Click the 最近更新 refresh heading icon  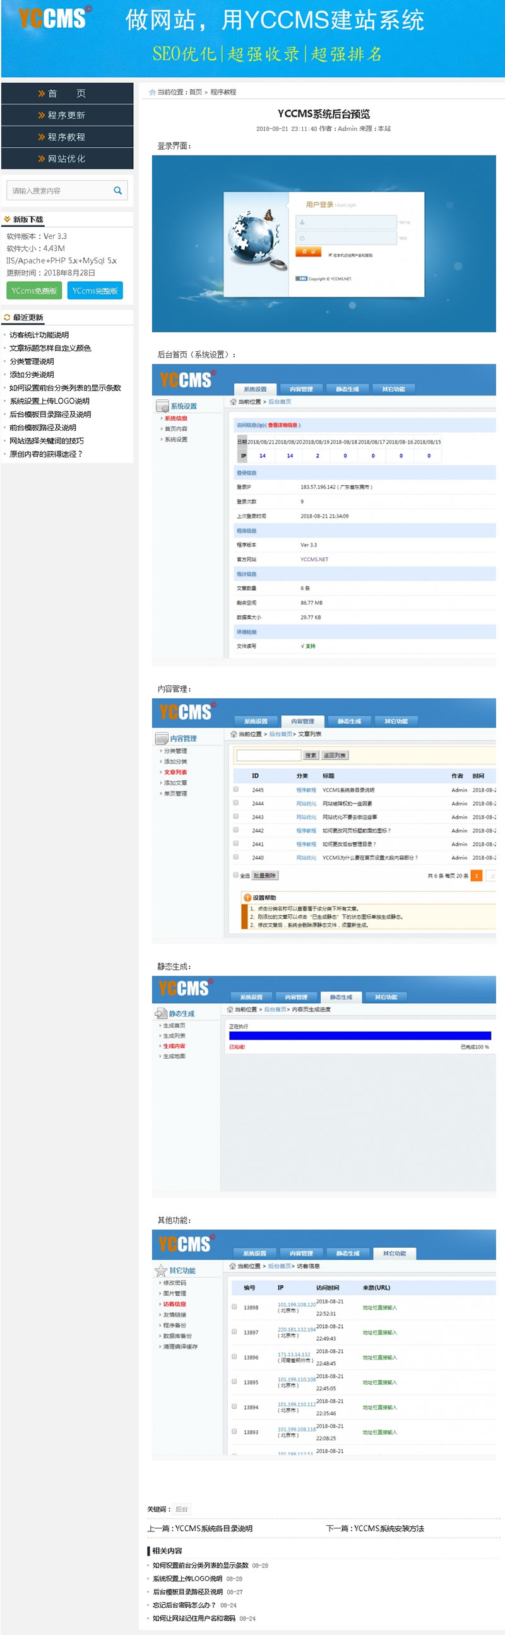point(7,317)
